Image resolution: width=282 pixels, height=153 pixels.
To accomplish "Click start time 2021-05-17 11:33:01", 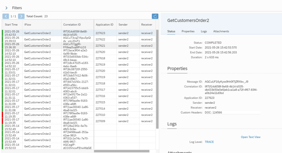I will [12, 71].
